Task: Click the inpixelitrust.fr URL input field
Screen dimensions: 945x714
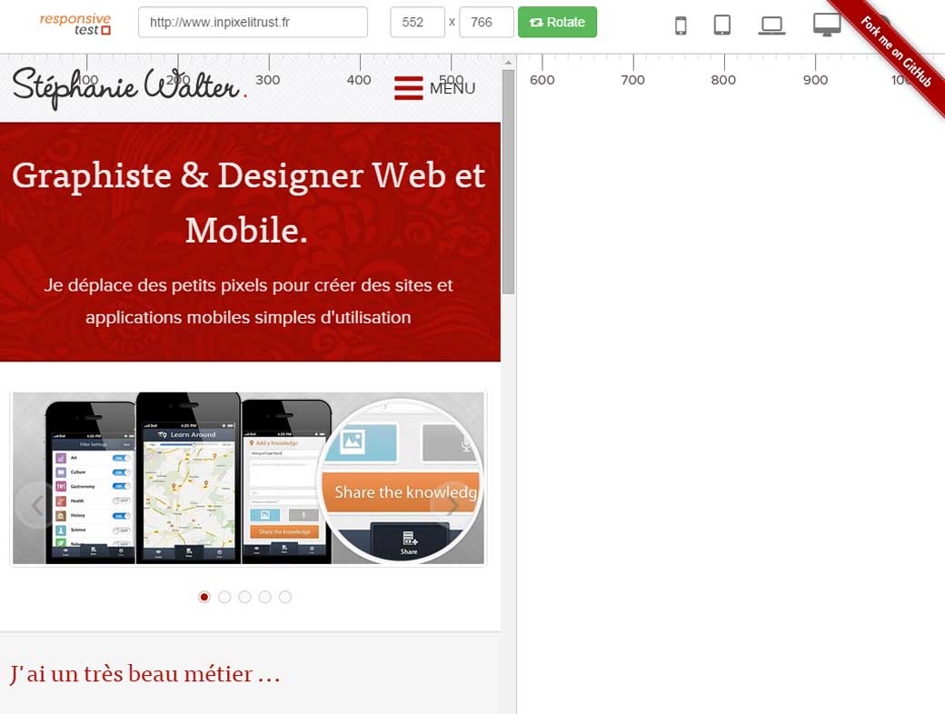Action: click(x=252, y=22)
